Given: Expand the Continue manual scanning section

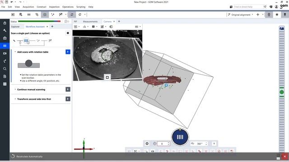Looking at the screenshot, I should click(x=15, y=89).
